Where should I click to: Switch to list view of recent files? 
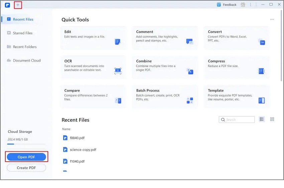coord(262,119)
